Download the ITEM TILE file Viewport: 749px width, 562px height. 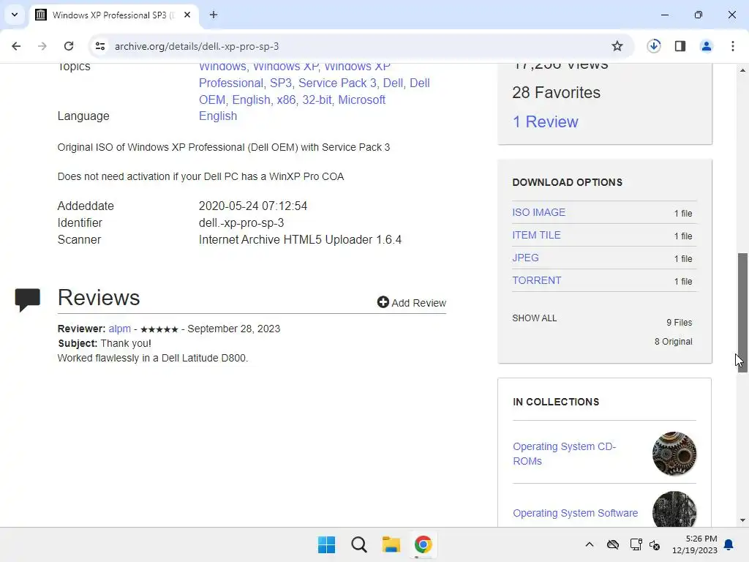pyautogui.click(x=536, y=235)
